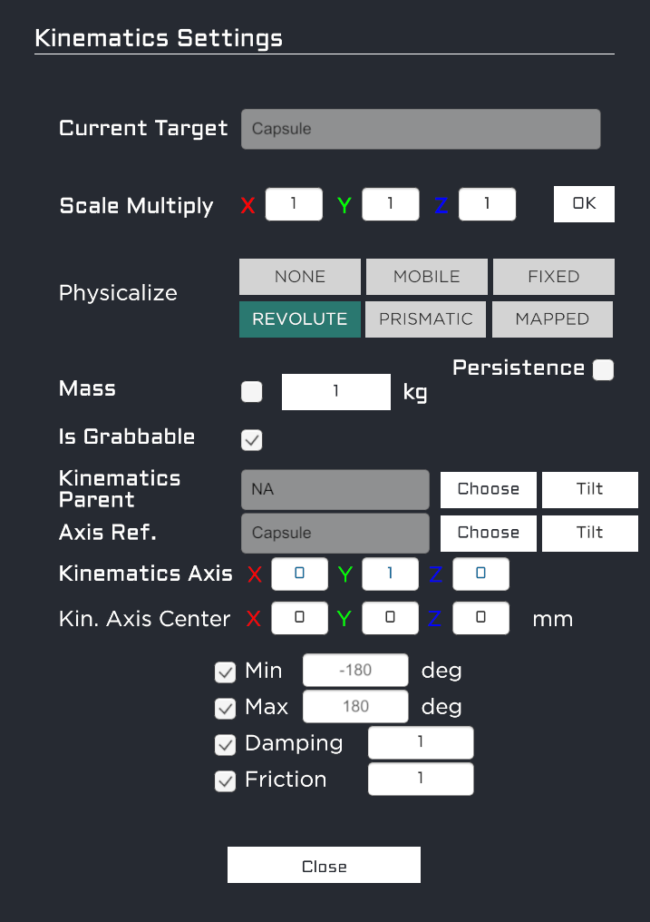Select MOBILE physicalize option

click(426, 277)
